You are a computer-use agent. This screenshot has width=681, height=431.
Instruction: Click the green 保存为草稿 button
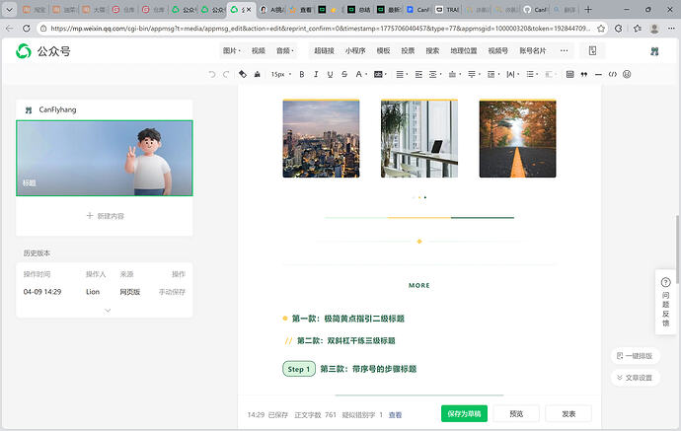[464, 413]
